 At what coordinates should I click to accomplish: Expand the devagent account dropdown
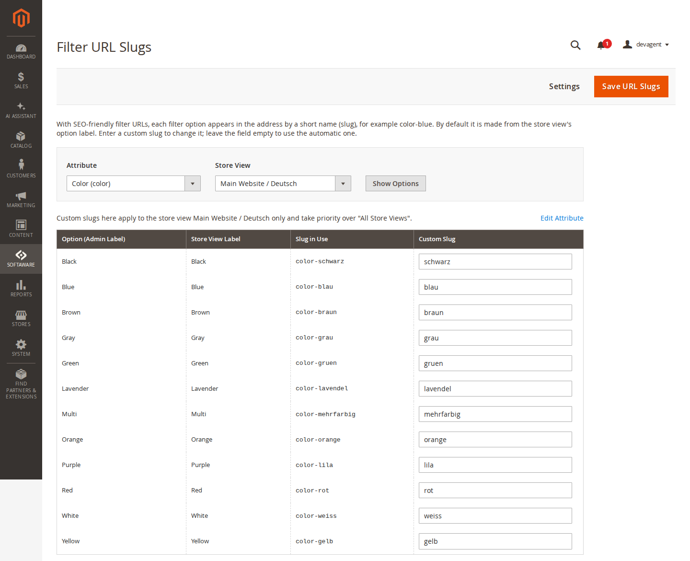point(646,45)
